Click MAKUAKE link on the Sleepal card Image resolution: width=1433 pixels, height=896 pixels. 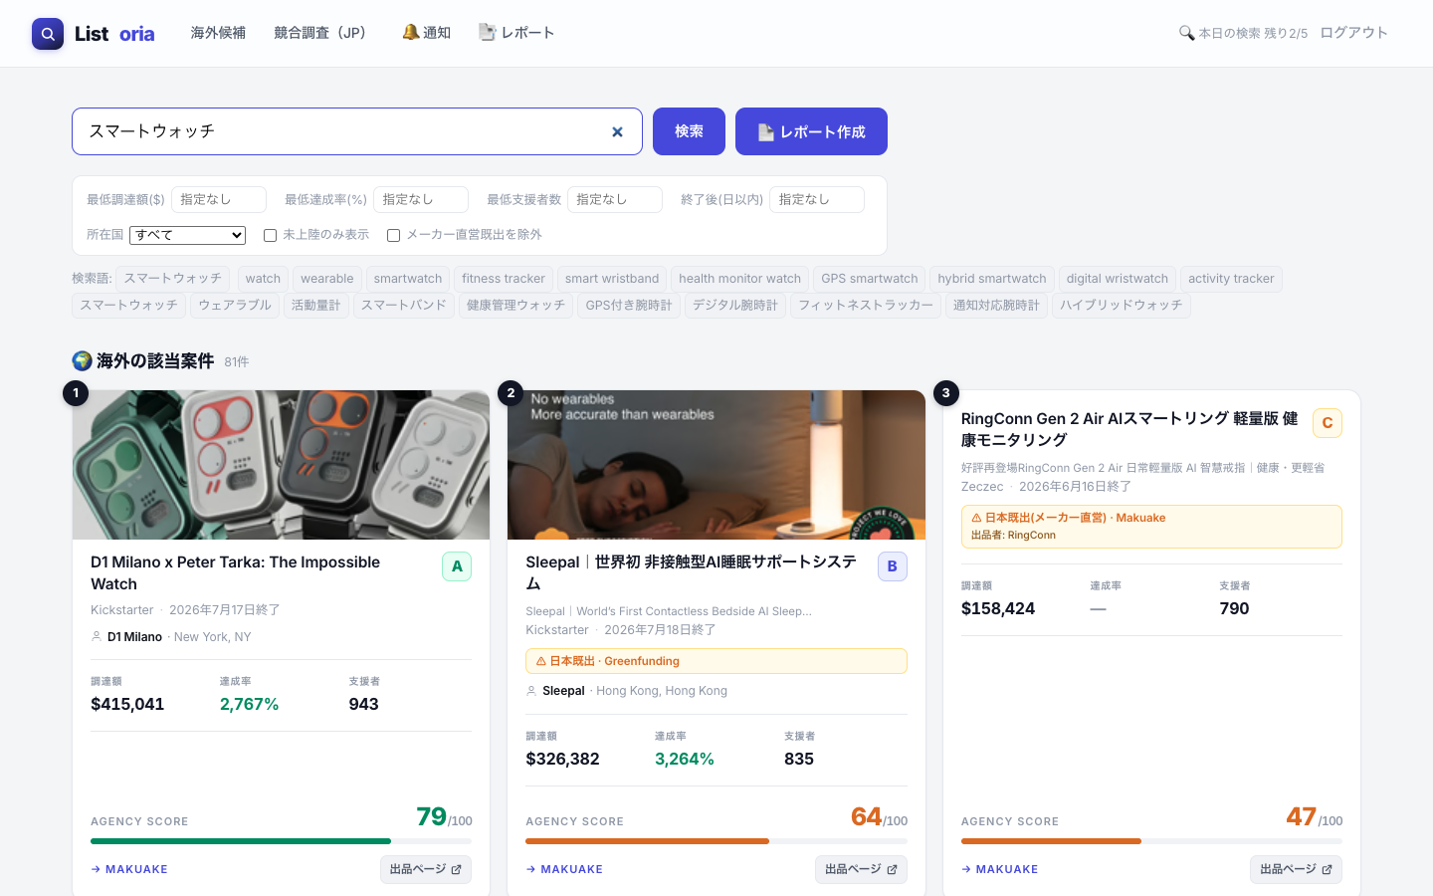point(564,869)
